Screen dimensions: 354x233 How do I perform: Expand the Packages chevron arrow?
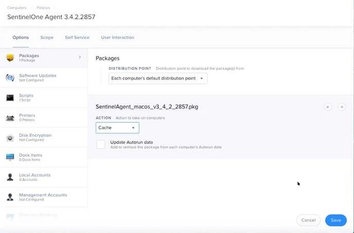80,57
